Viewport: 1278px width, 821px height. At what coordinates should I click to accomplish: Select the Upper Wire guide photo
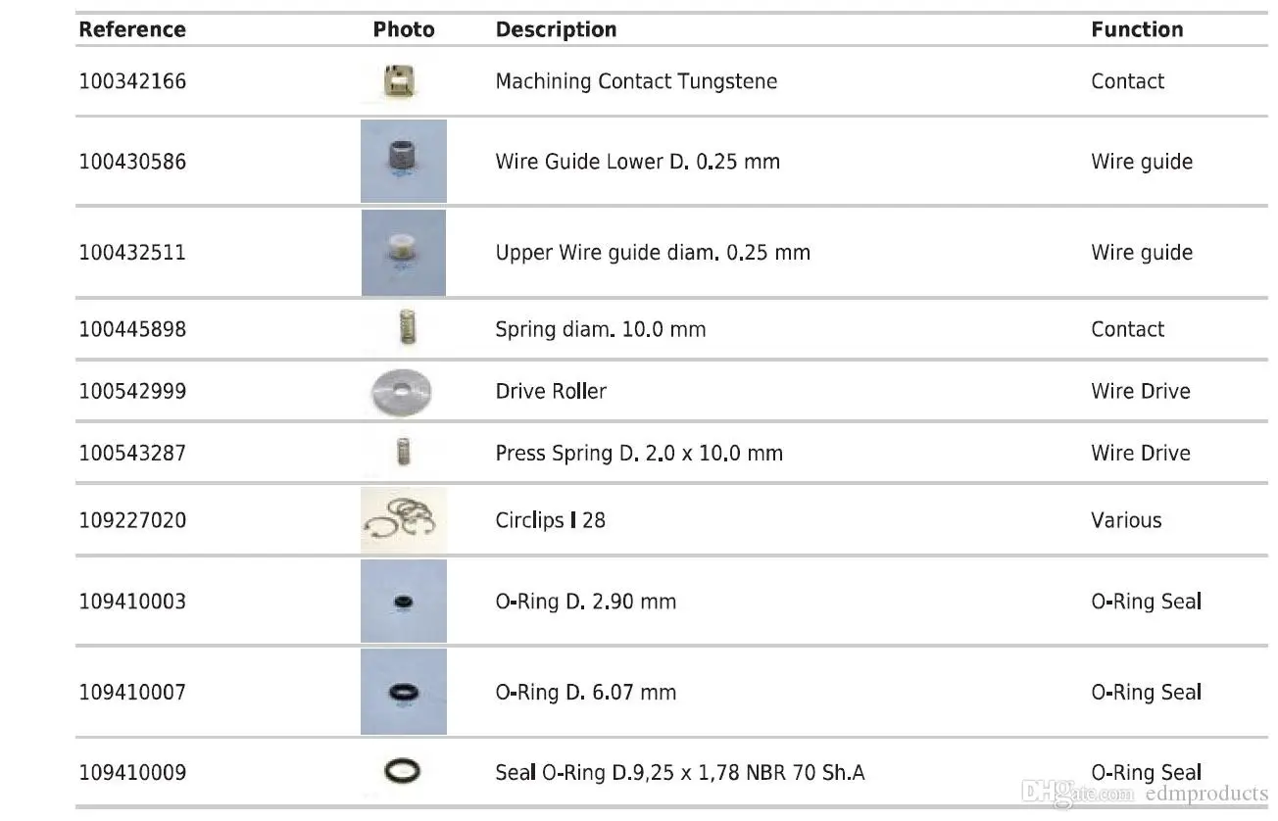click(403, 253)
